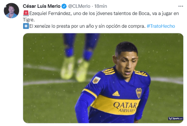Viewport: 187px width, 126px height.
Task: Open the three-dot more options menu
Action: (181, 6)
